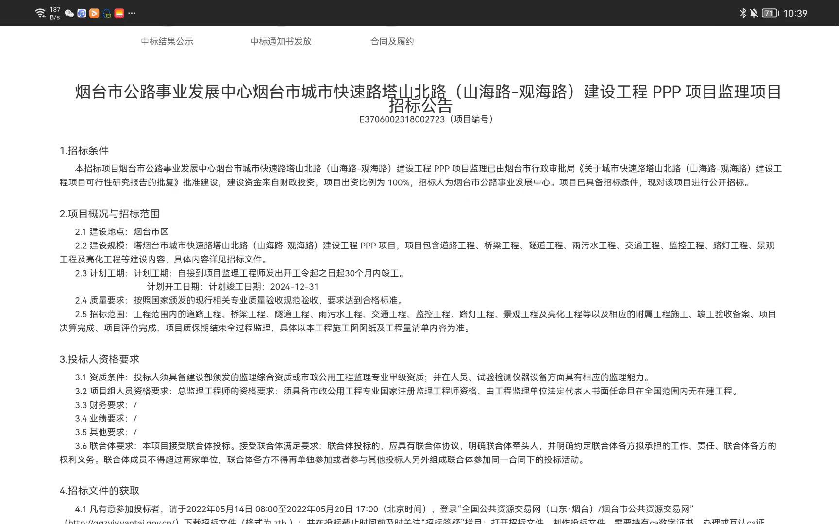Click the line 3.5 其他要求：/
Image resolution: width=839 pixels, height=524 pixels.
pos(106,432)
